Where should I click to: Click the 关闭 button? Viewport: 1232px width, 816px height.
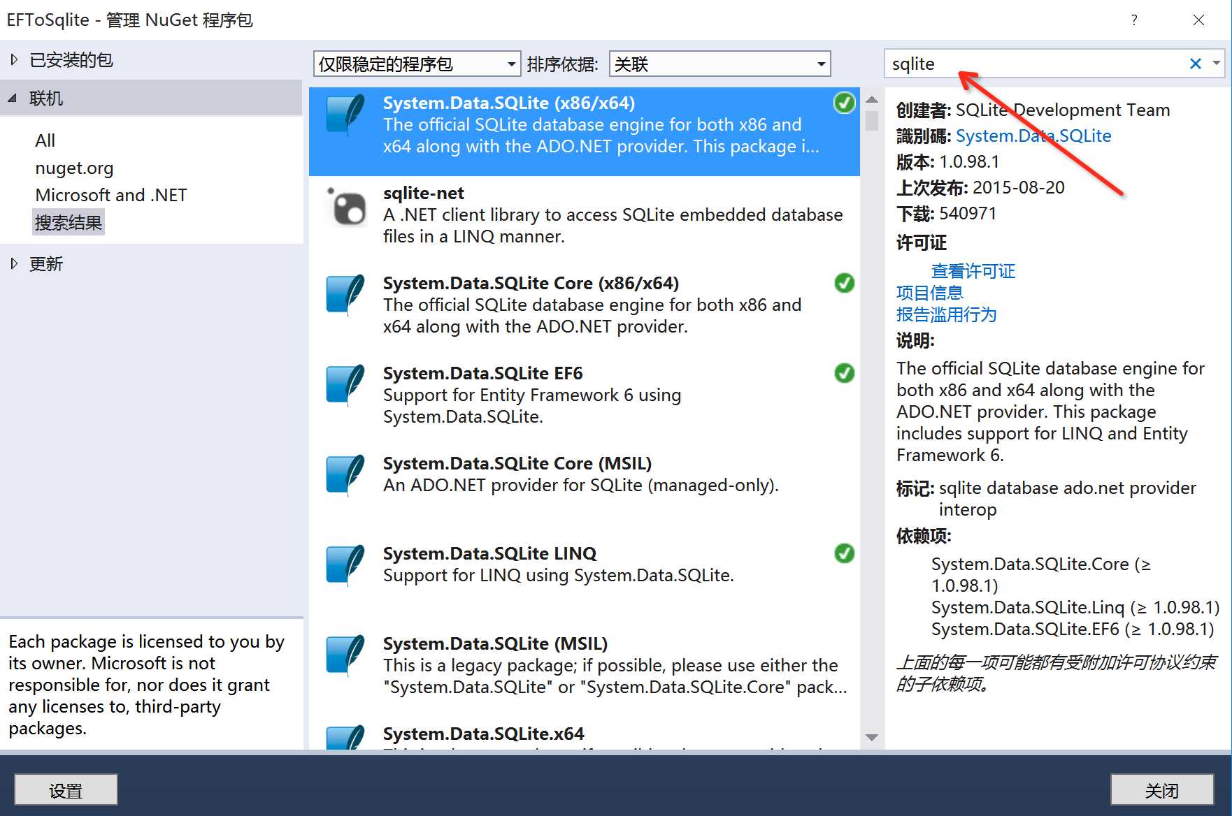point(1162,790)
